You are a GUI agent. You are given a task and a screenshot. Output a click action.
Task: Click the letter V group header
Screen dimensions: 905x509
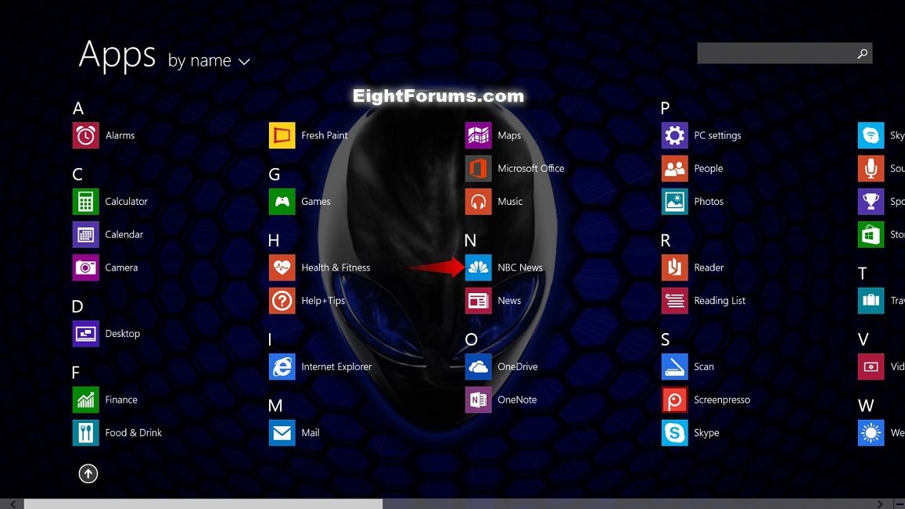(x=863, y=339)
